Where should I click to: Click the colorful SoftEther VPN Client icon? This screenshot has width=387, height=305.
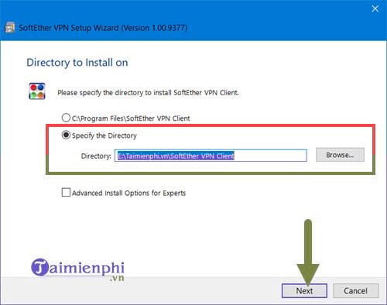click(x=37, y=91)
